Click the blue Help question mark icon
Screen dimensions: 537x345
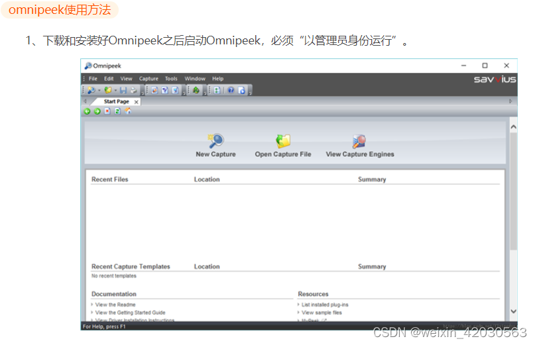point(231,90)
